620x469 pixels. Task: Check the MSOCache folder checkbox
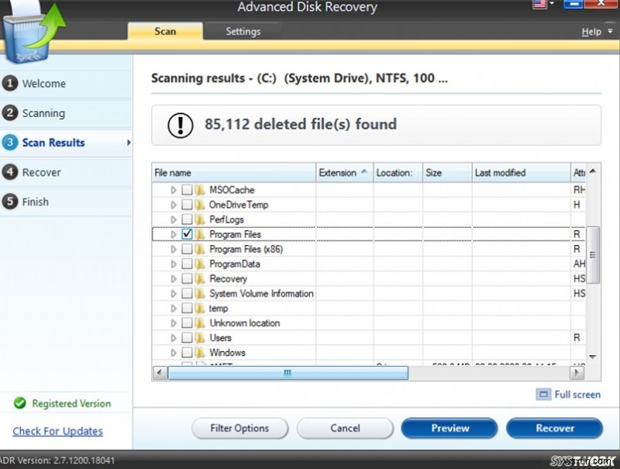click(187, 189)
